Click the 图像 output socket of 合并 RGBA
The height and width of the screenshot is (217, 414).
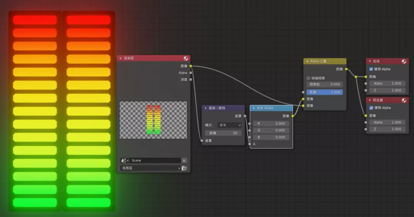[293, 116]
